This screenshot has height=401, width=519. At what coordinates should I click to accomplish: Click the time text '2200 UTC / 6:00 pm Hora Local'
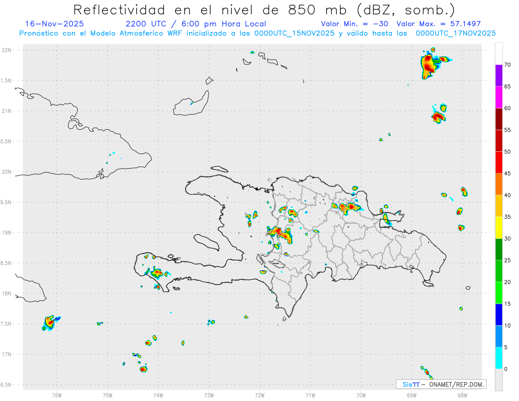196,24
